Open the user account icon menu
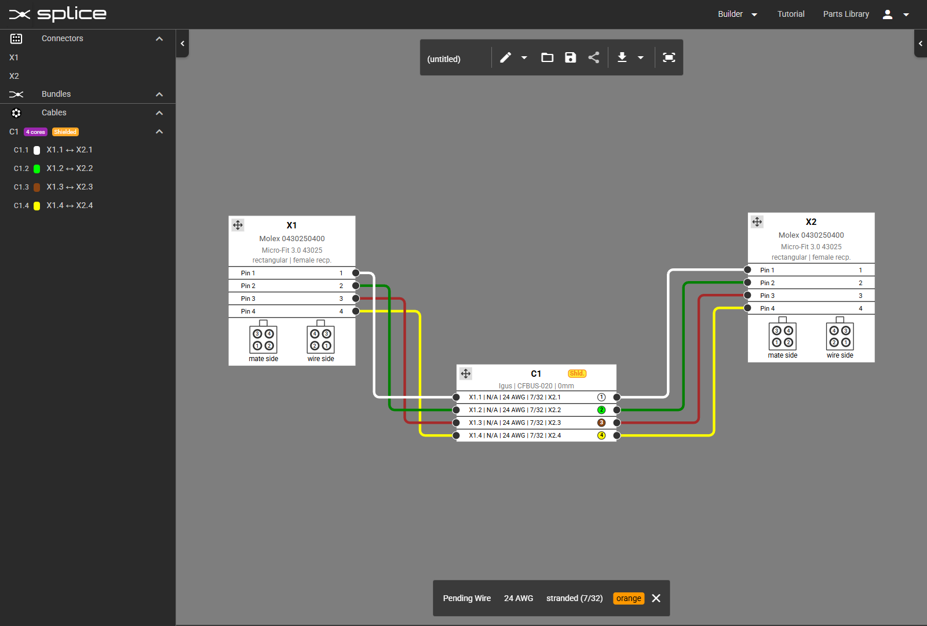The height and width of the screenshot is (626, 927). 888,14
